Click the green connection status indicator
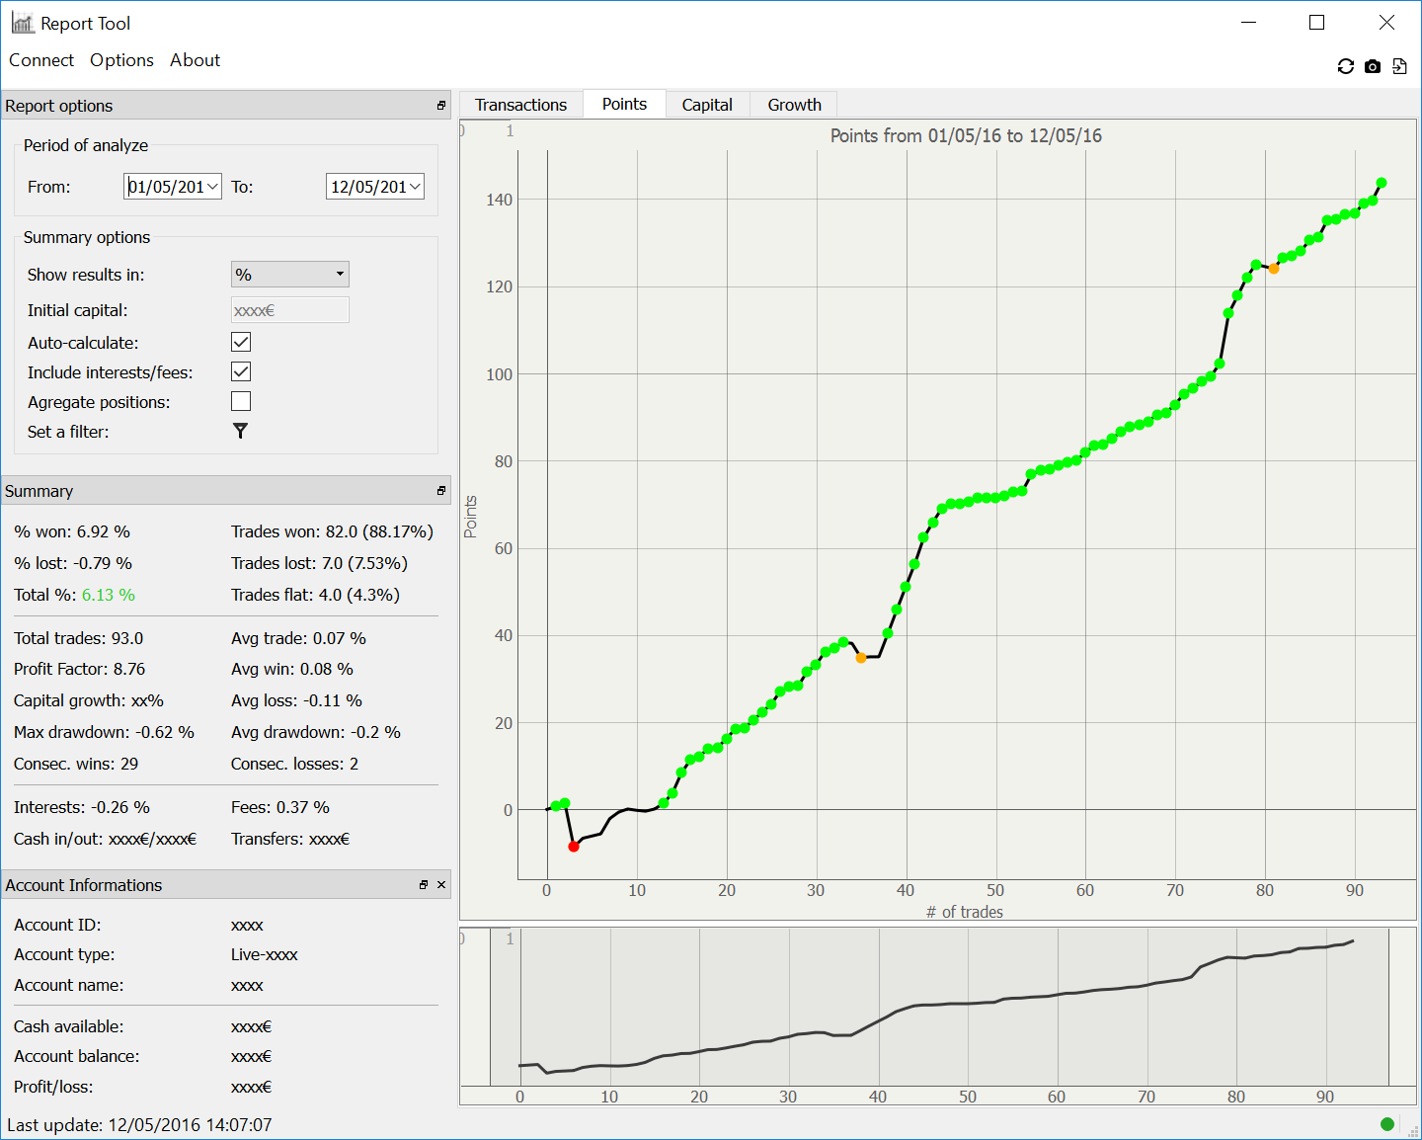Viewport: 1422px width, 1140px height. [1387, 1124]
